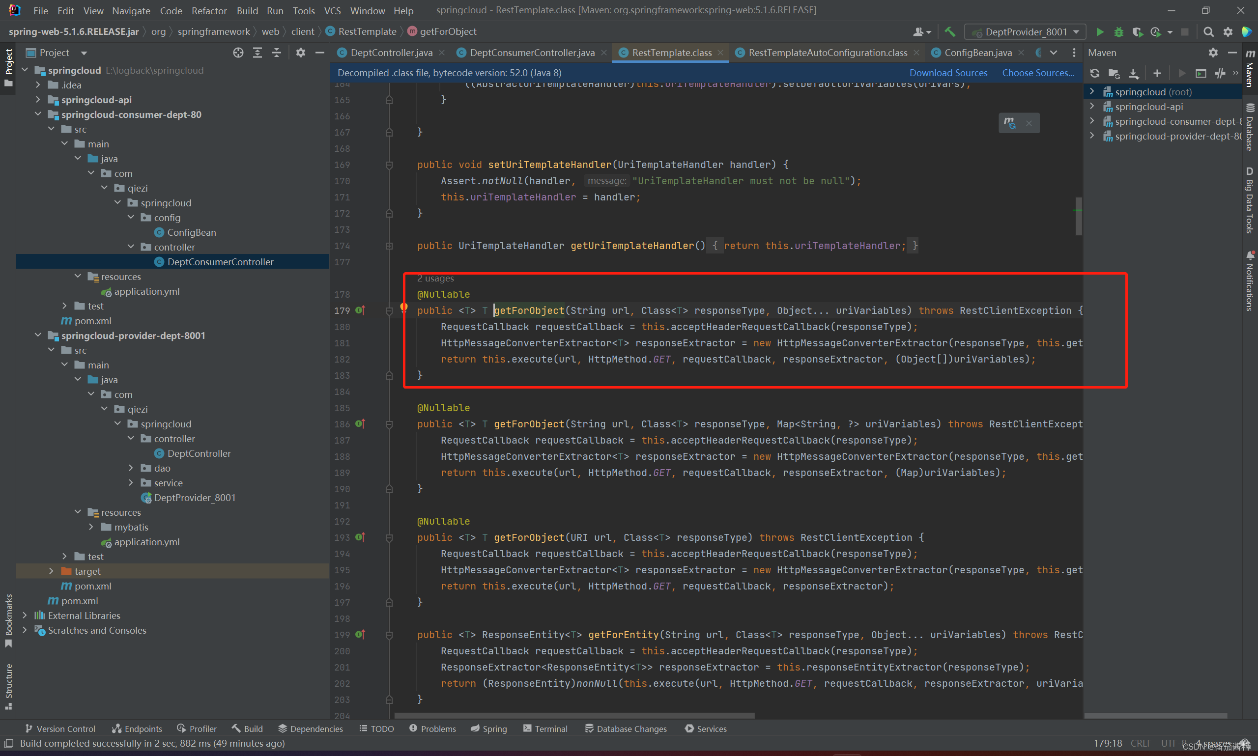Click Collapse All icon in Project panel
Viewport: 1258px width, 756px height.
(x=276, y=53)
